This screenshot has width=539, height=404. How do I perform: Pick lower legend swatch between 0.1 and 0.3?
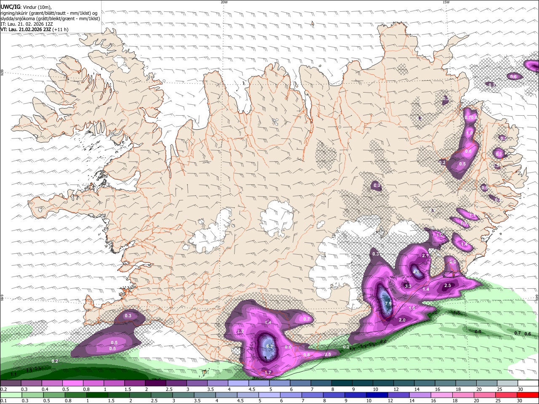[11, 395]
